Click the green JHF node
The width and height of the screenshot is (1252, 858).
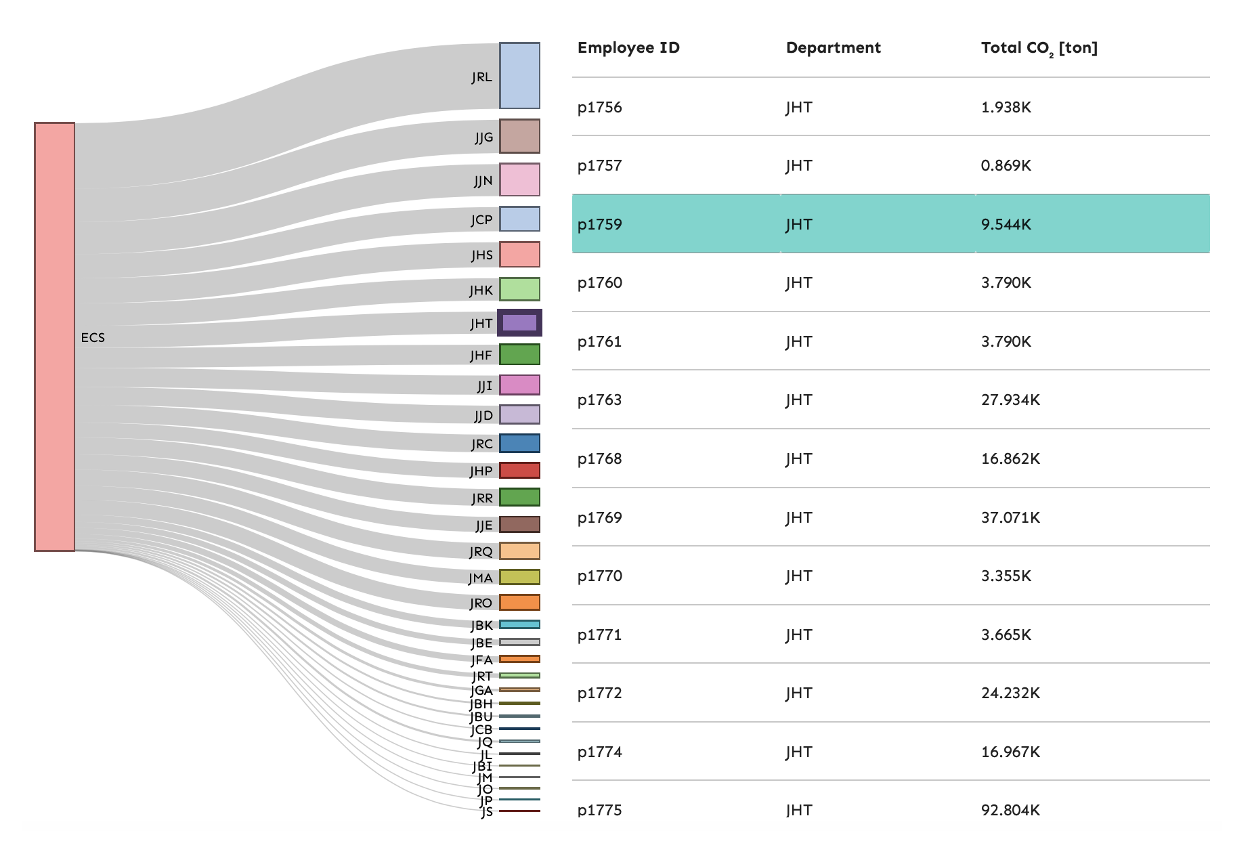pyautogui.click(x=519, y=354)
